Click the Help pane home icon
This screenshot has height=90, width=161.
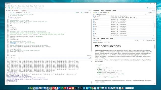(98, 40)
